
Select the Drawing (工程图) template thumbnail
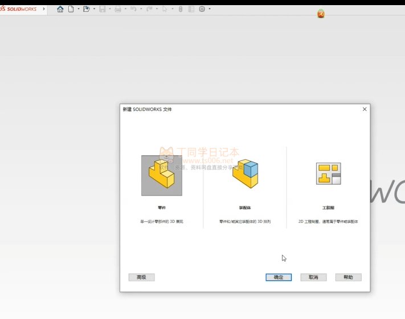(328, 174)
